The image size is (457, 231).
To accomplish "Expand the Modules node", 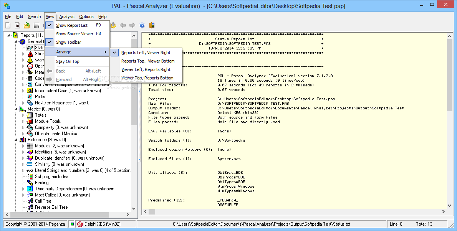I will (x=23, y=146).
